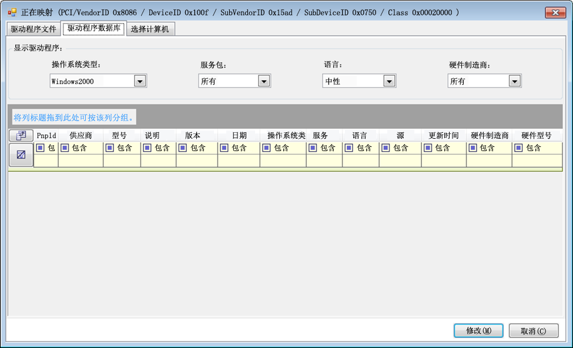Click the filter operator icon in the 版本 column

(183, 148)
